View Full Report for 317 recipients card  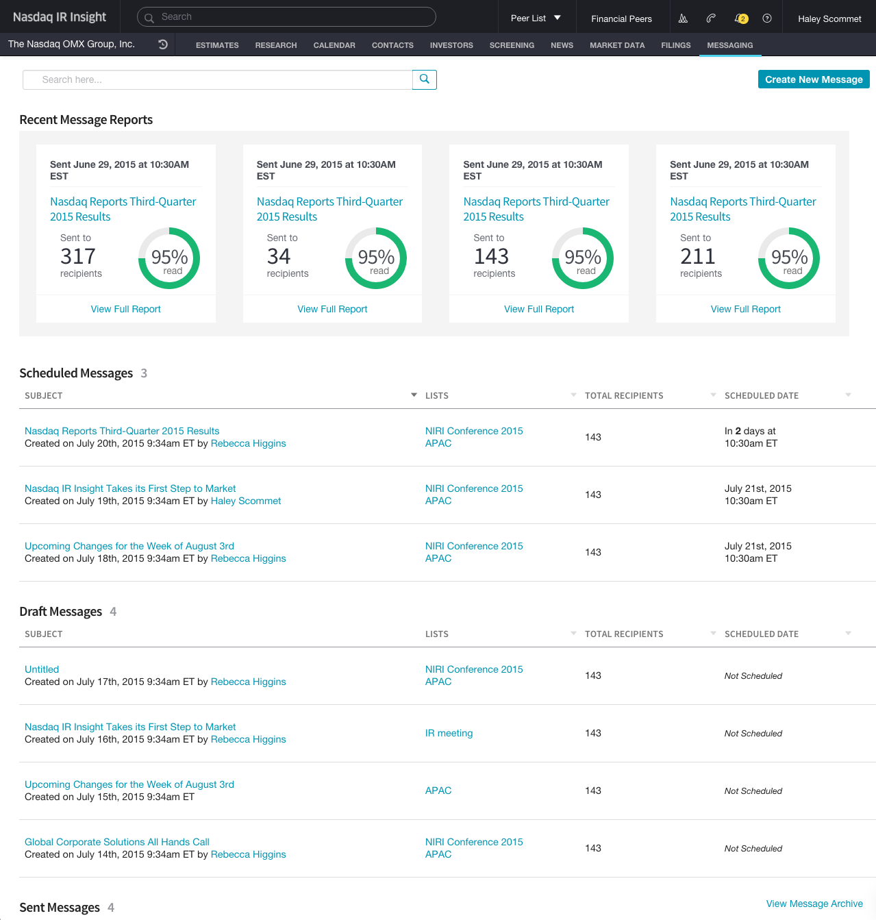[126, 309]
